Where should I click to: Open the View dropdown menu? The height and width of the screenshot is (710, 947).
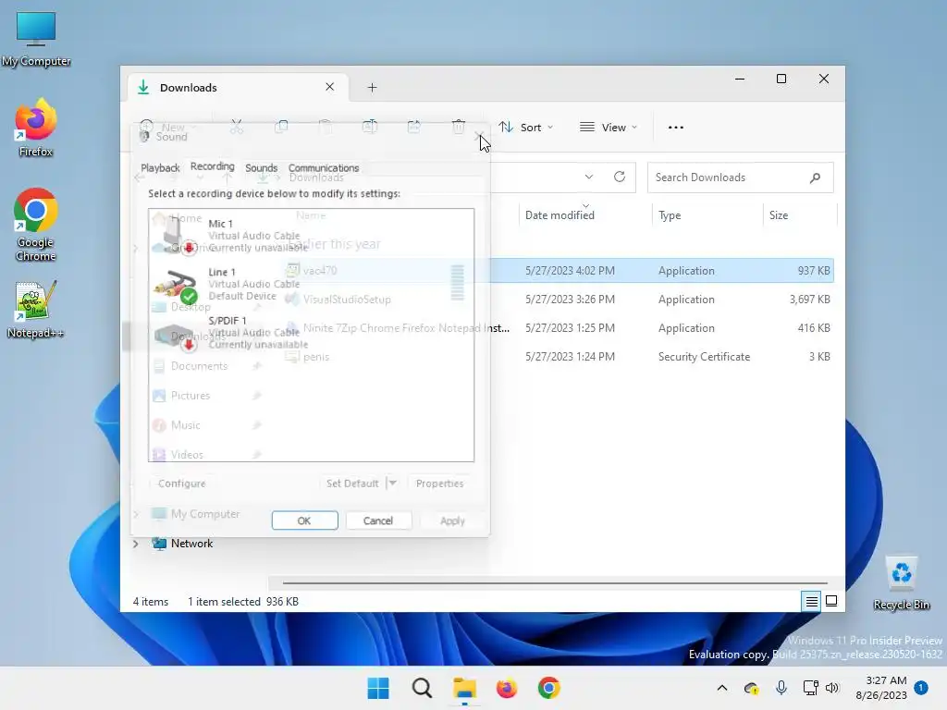pos(609,128)
